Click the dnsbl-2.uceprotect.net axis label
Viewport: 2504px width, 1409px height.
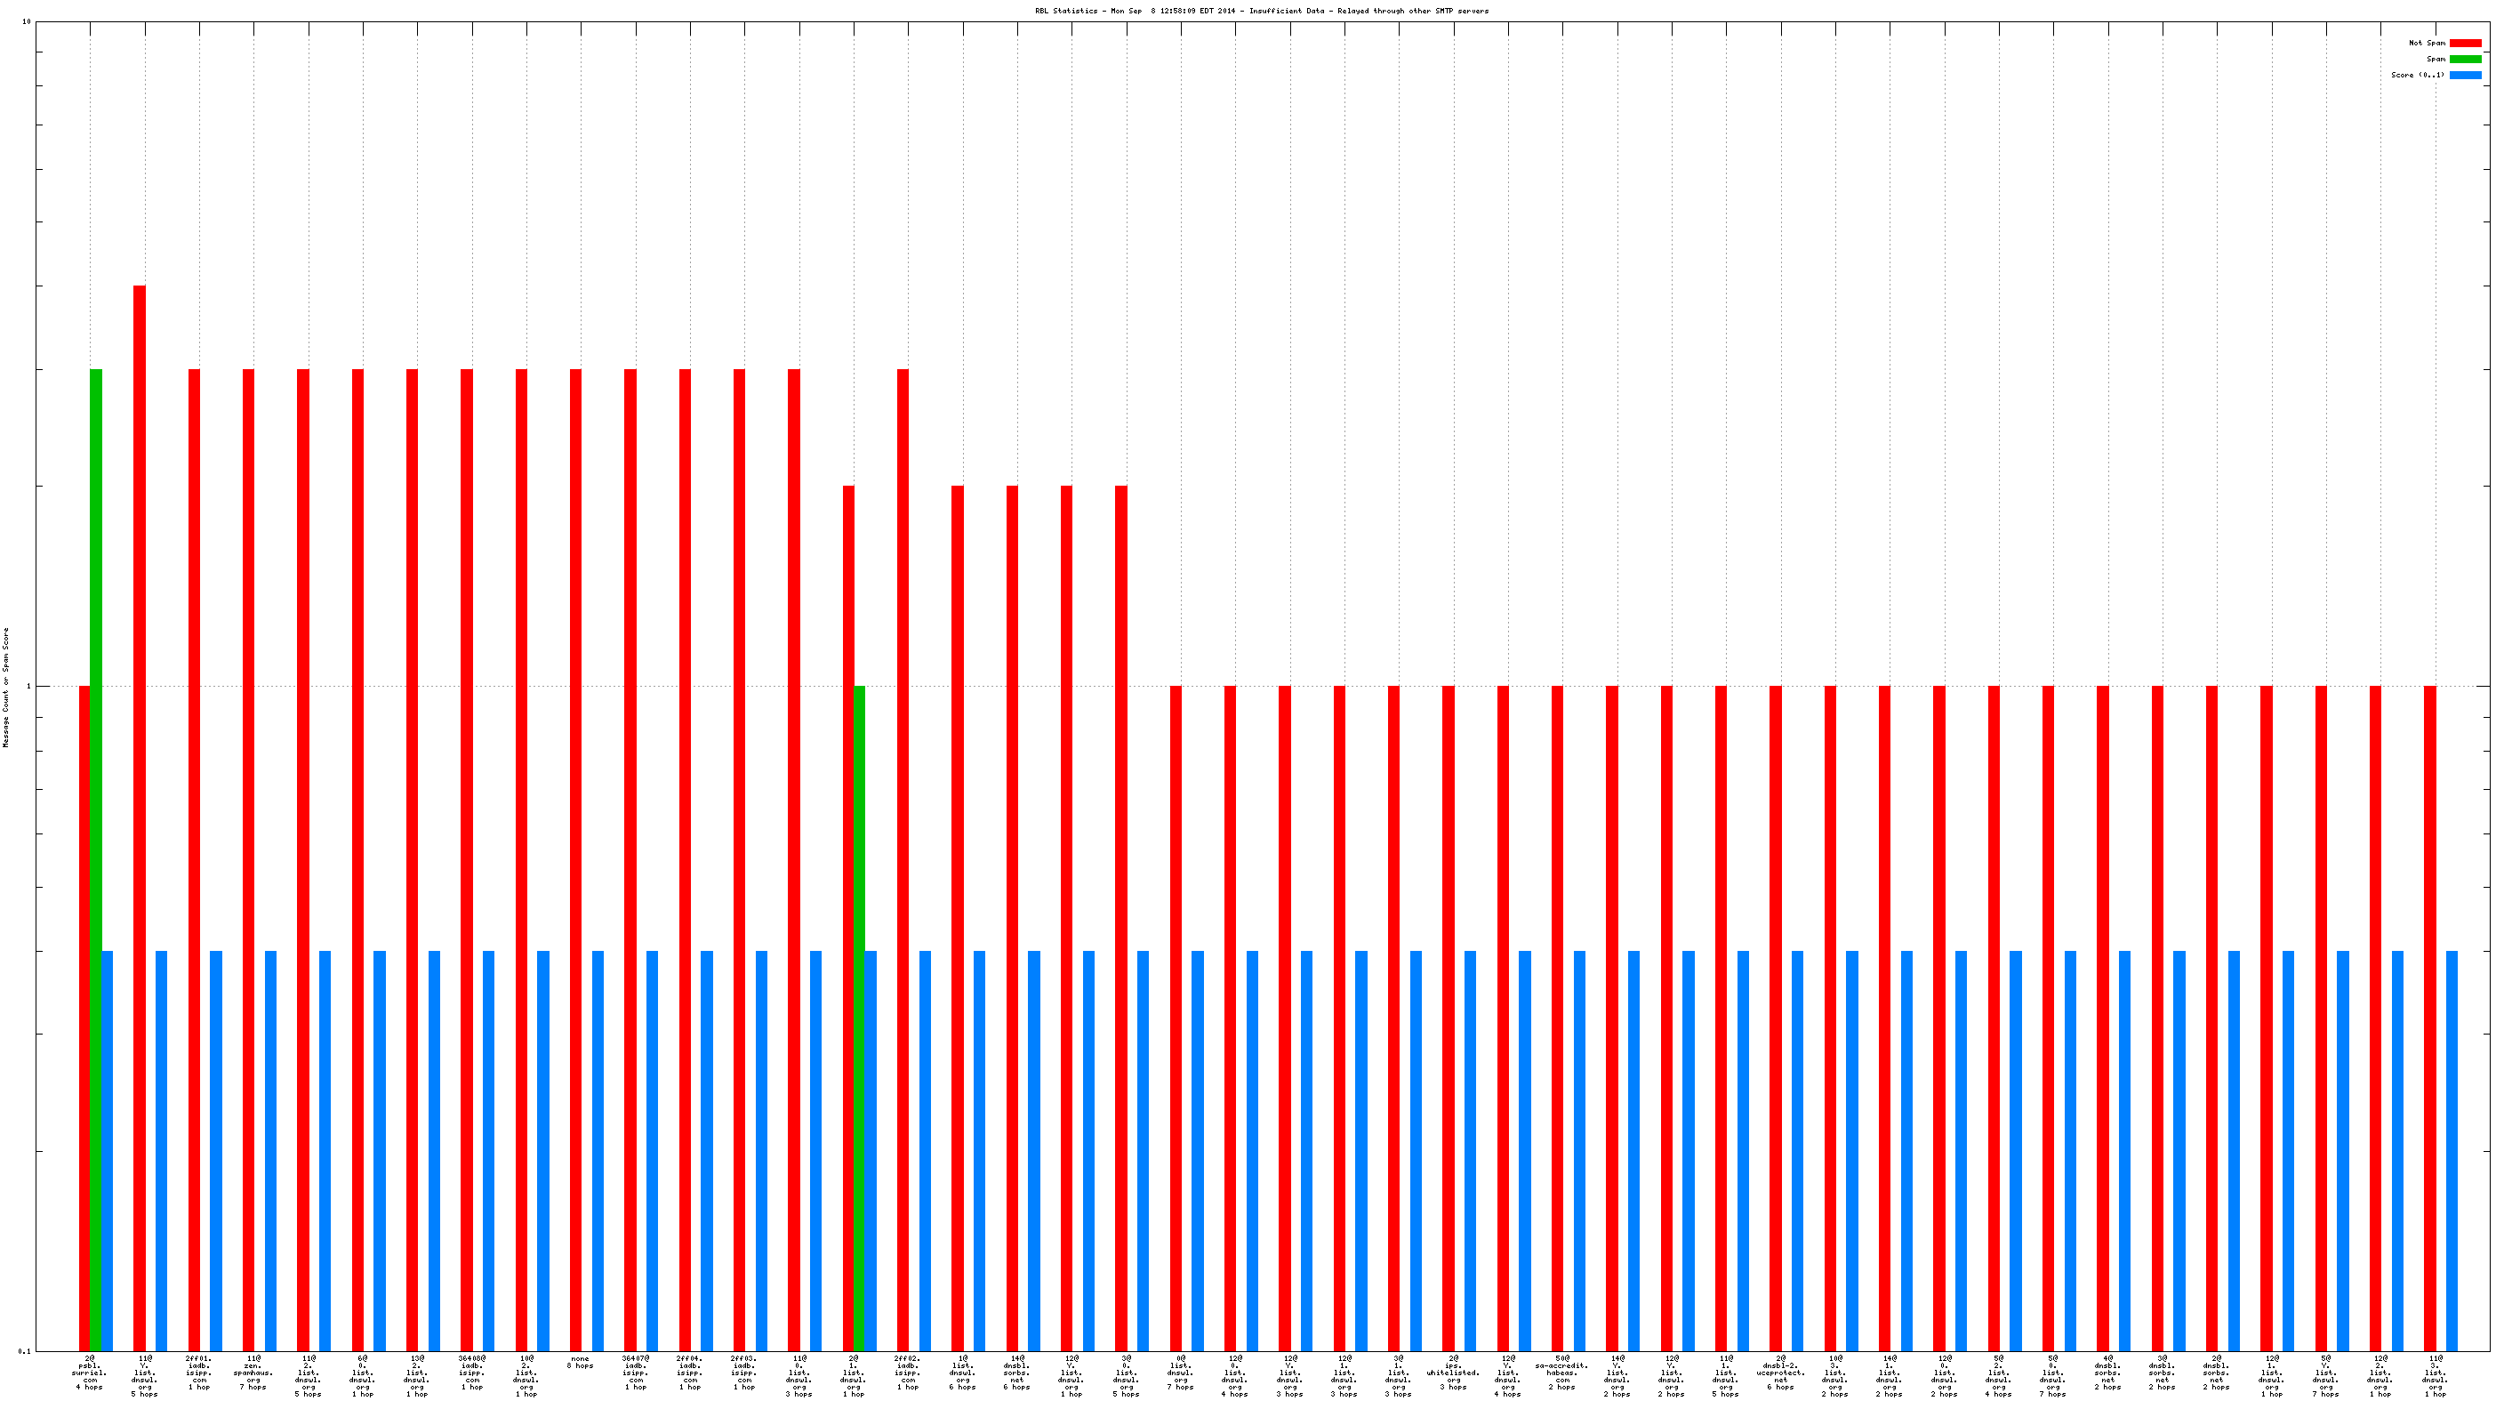point(1780,1372)
